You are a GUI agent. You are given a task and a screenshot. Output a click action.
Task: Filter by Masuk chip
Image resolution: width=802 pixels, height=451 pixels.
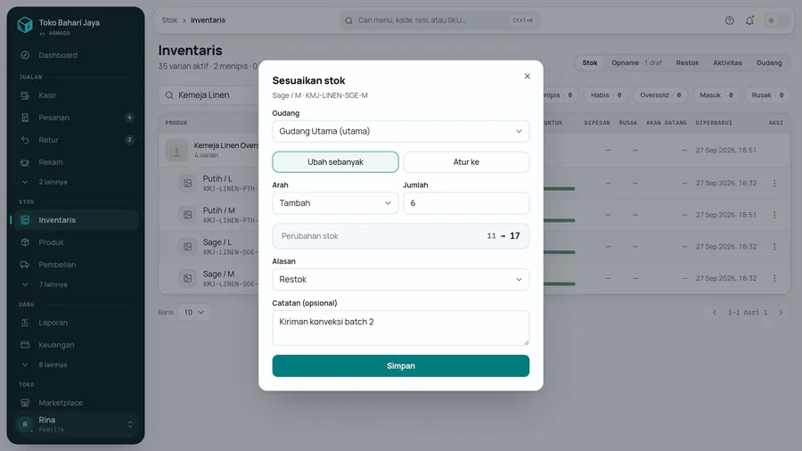click(x=716, y=95)
